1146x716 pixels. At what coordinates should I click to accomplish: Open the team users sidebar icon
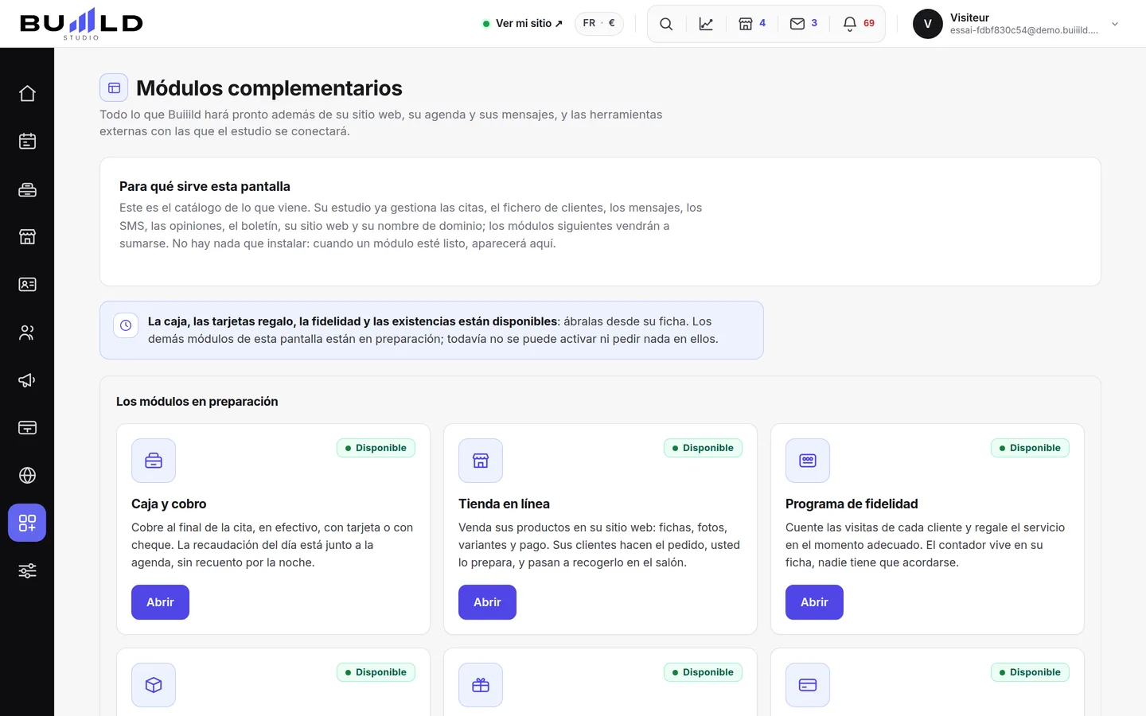(x=27, y=333)
